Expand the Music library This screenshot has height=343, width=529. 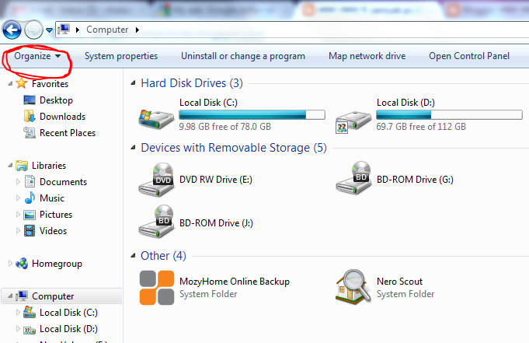18,198
